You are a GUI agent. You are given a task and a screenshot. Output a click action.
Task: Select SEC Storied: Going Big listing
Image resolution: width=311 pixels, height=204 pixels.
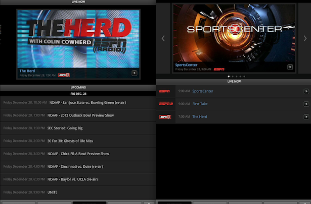(78, 128)
